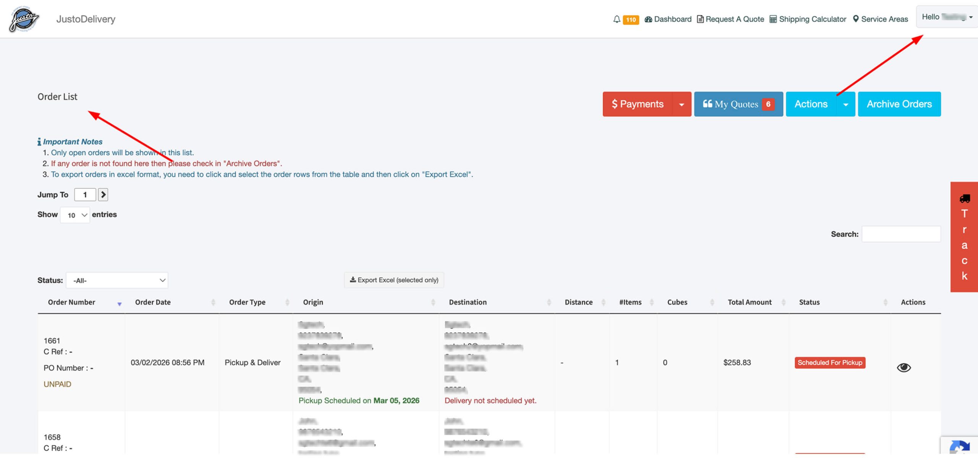The image size is (978, 458).
Task: Open My Quotes button
Action: tap(738, 104)
